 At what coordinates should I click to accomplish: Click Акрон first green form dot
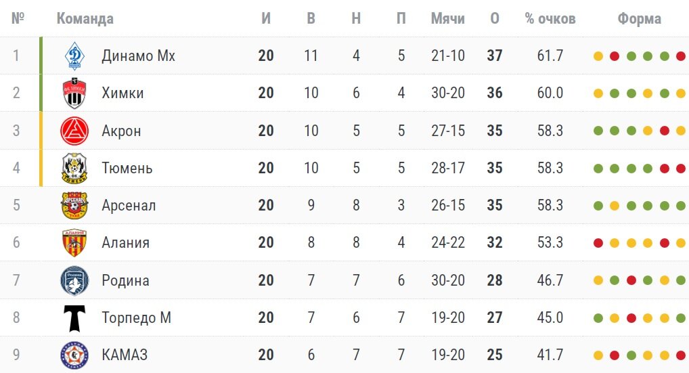coord(598,131)
